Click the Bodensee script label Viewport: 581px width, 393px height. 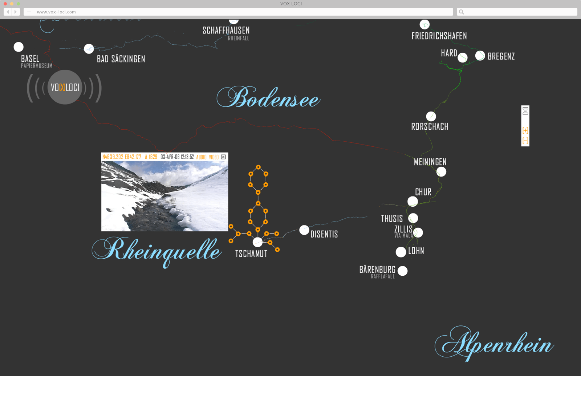pyautogui.click(x=268, y=97)
